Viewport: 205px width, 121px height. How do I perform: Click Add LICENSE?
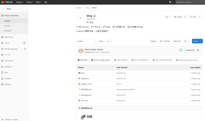tap(121, 60)
